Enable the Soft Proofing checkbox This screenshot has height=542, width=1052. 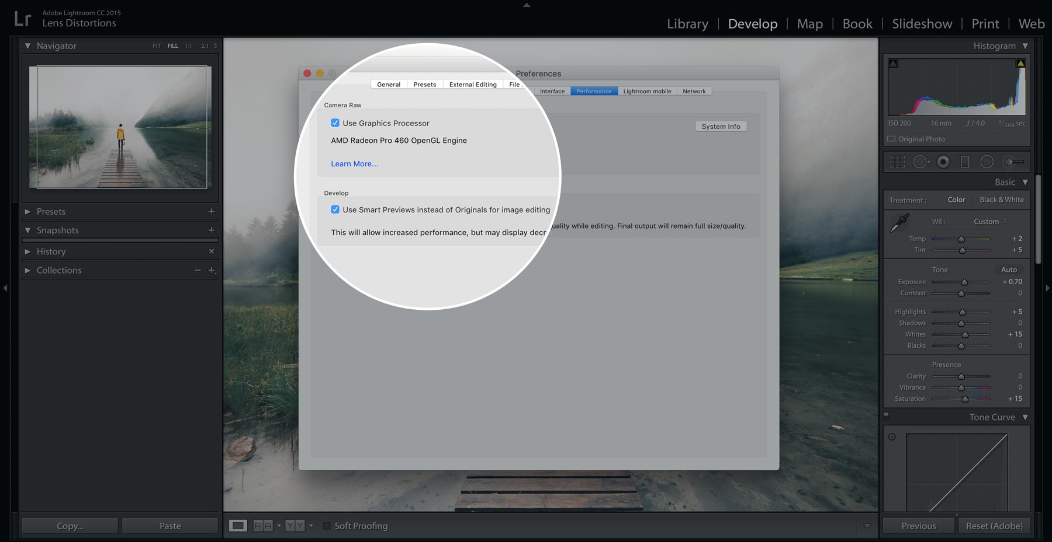coord(327,526)
